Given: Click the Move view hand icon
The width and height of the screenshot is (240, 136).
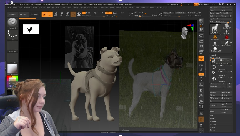Looking at the screenshot, I should (201, 90).
